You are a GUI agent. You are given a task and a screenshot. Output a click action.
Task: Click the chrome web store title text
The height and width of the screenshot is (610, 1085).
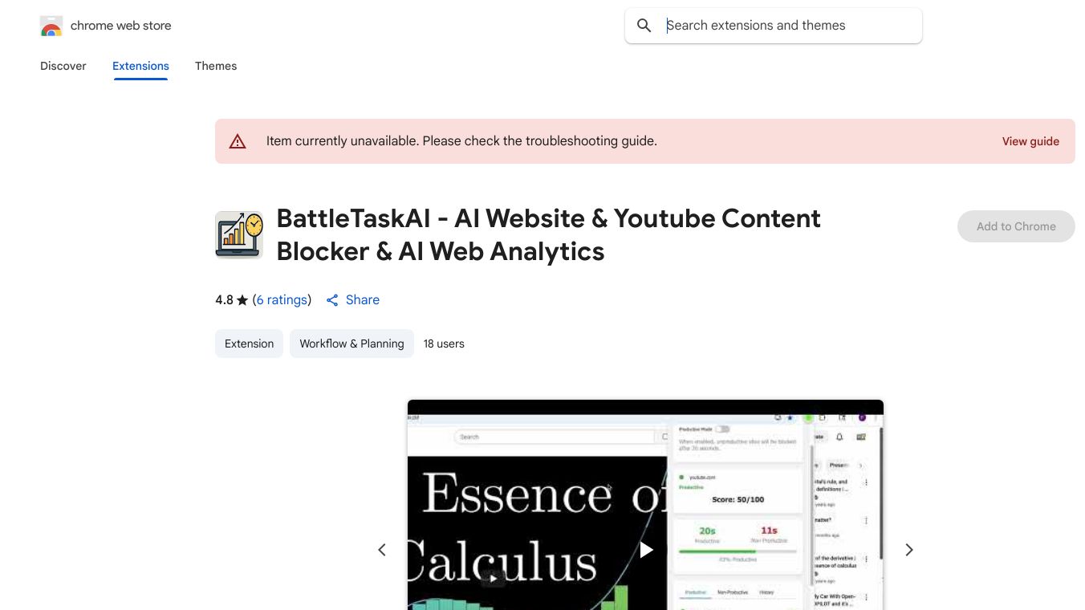[x=121, y=26]
